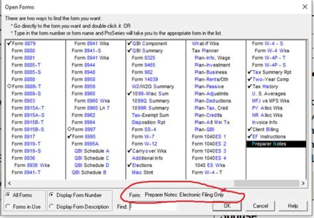This screenshot has height=218, width=314.
Task: Select Client Billing in the list
Action: pyautogui.click(x=268, y=129)
